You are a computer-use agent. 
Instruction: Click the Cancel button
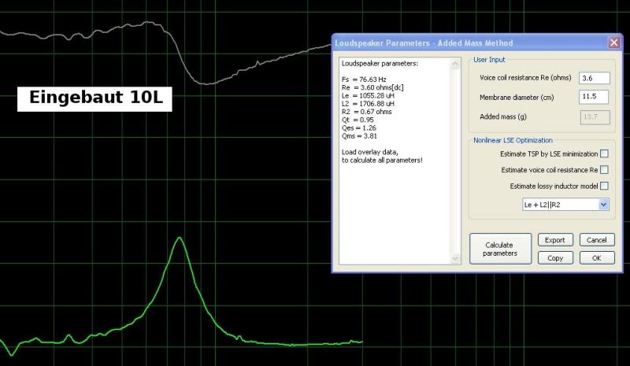596,240
